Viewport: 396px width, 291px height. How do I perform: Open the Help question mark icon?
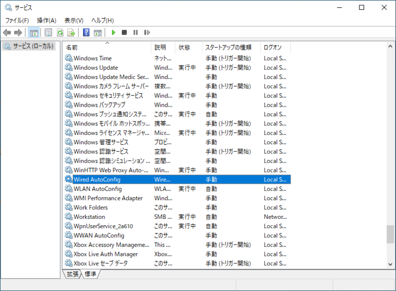pos(86,33)
